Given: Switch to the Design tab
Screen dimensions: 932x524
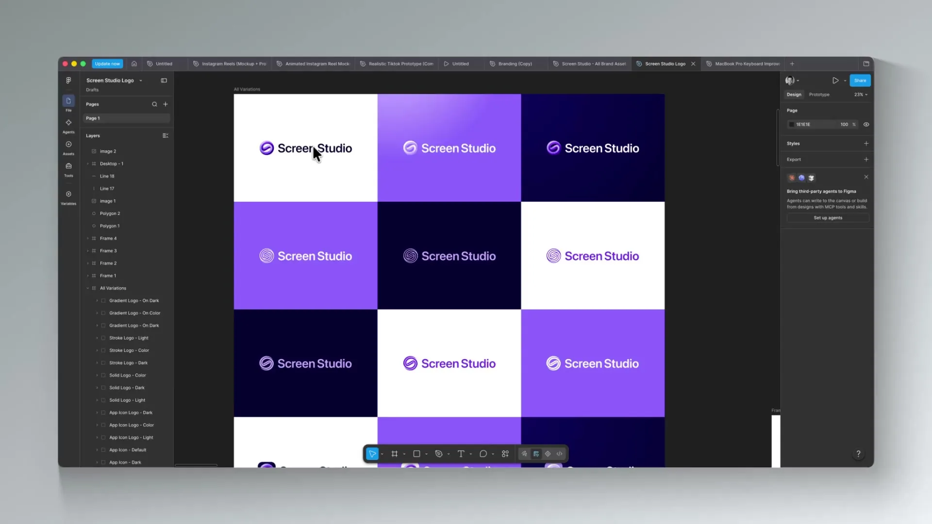Looking at the screenshot, I should [x=794, y=95].
